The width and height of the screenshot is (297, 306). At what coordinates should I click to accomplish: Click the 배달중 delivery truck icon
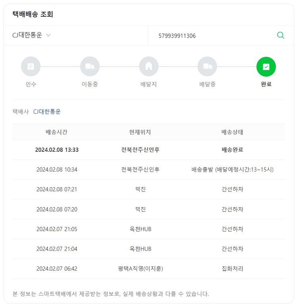(x=208, y=67)
